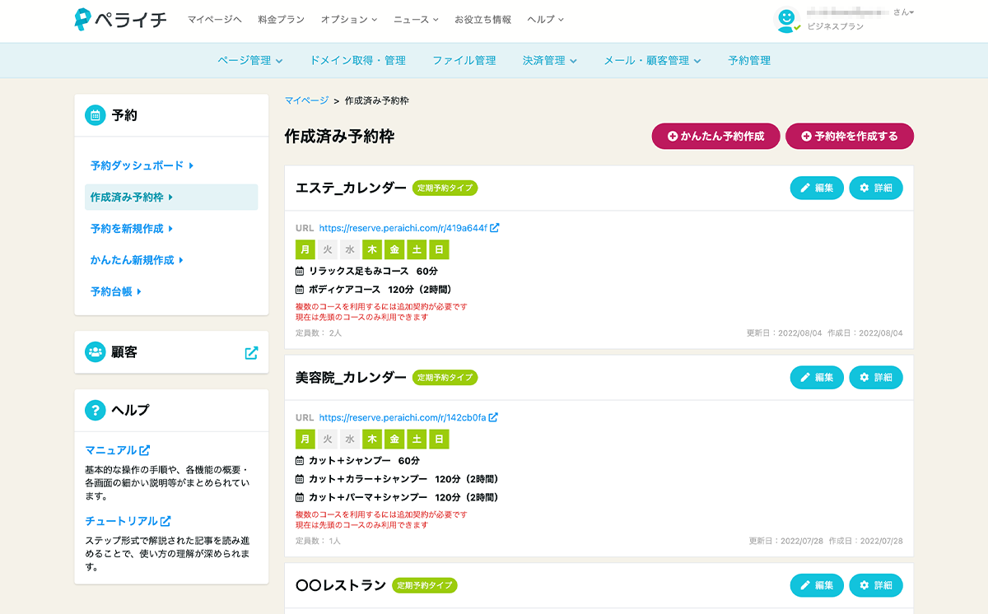Image resolution: width=988 pixels, height=614 pixels.
Task: Click the 予約枠を作成する button
Action: pos(849,137)
